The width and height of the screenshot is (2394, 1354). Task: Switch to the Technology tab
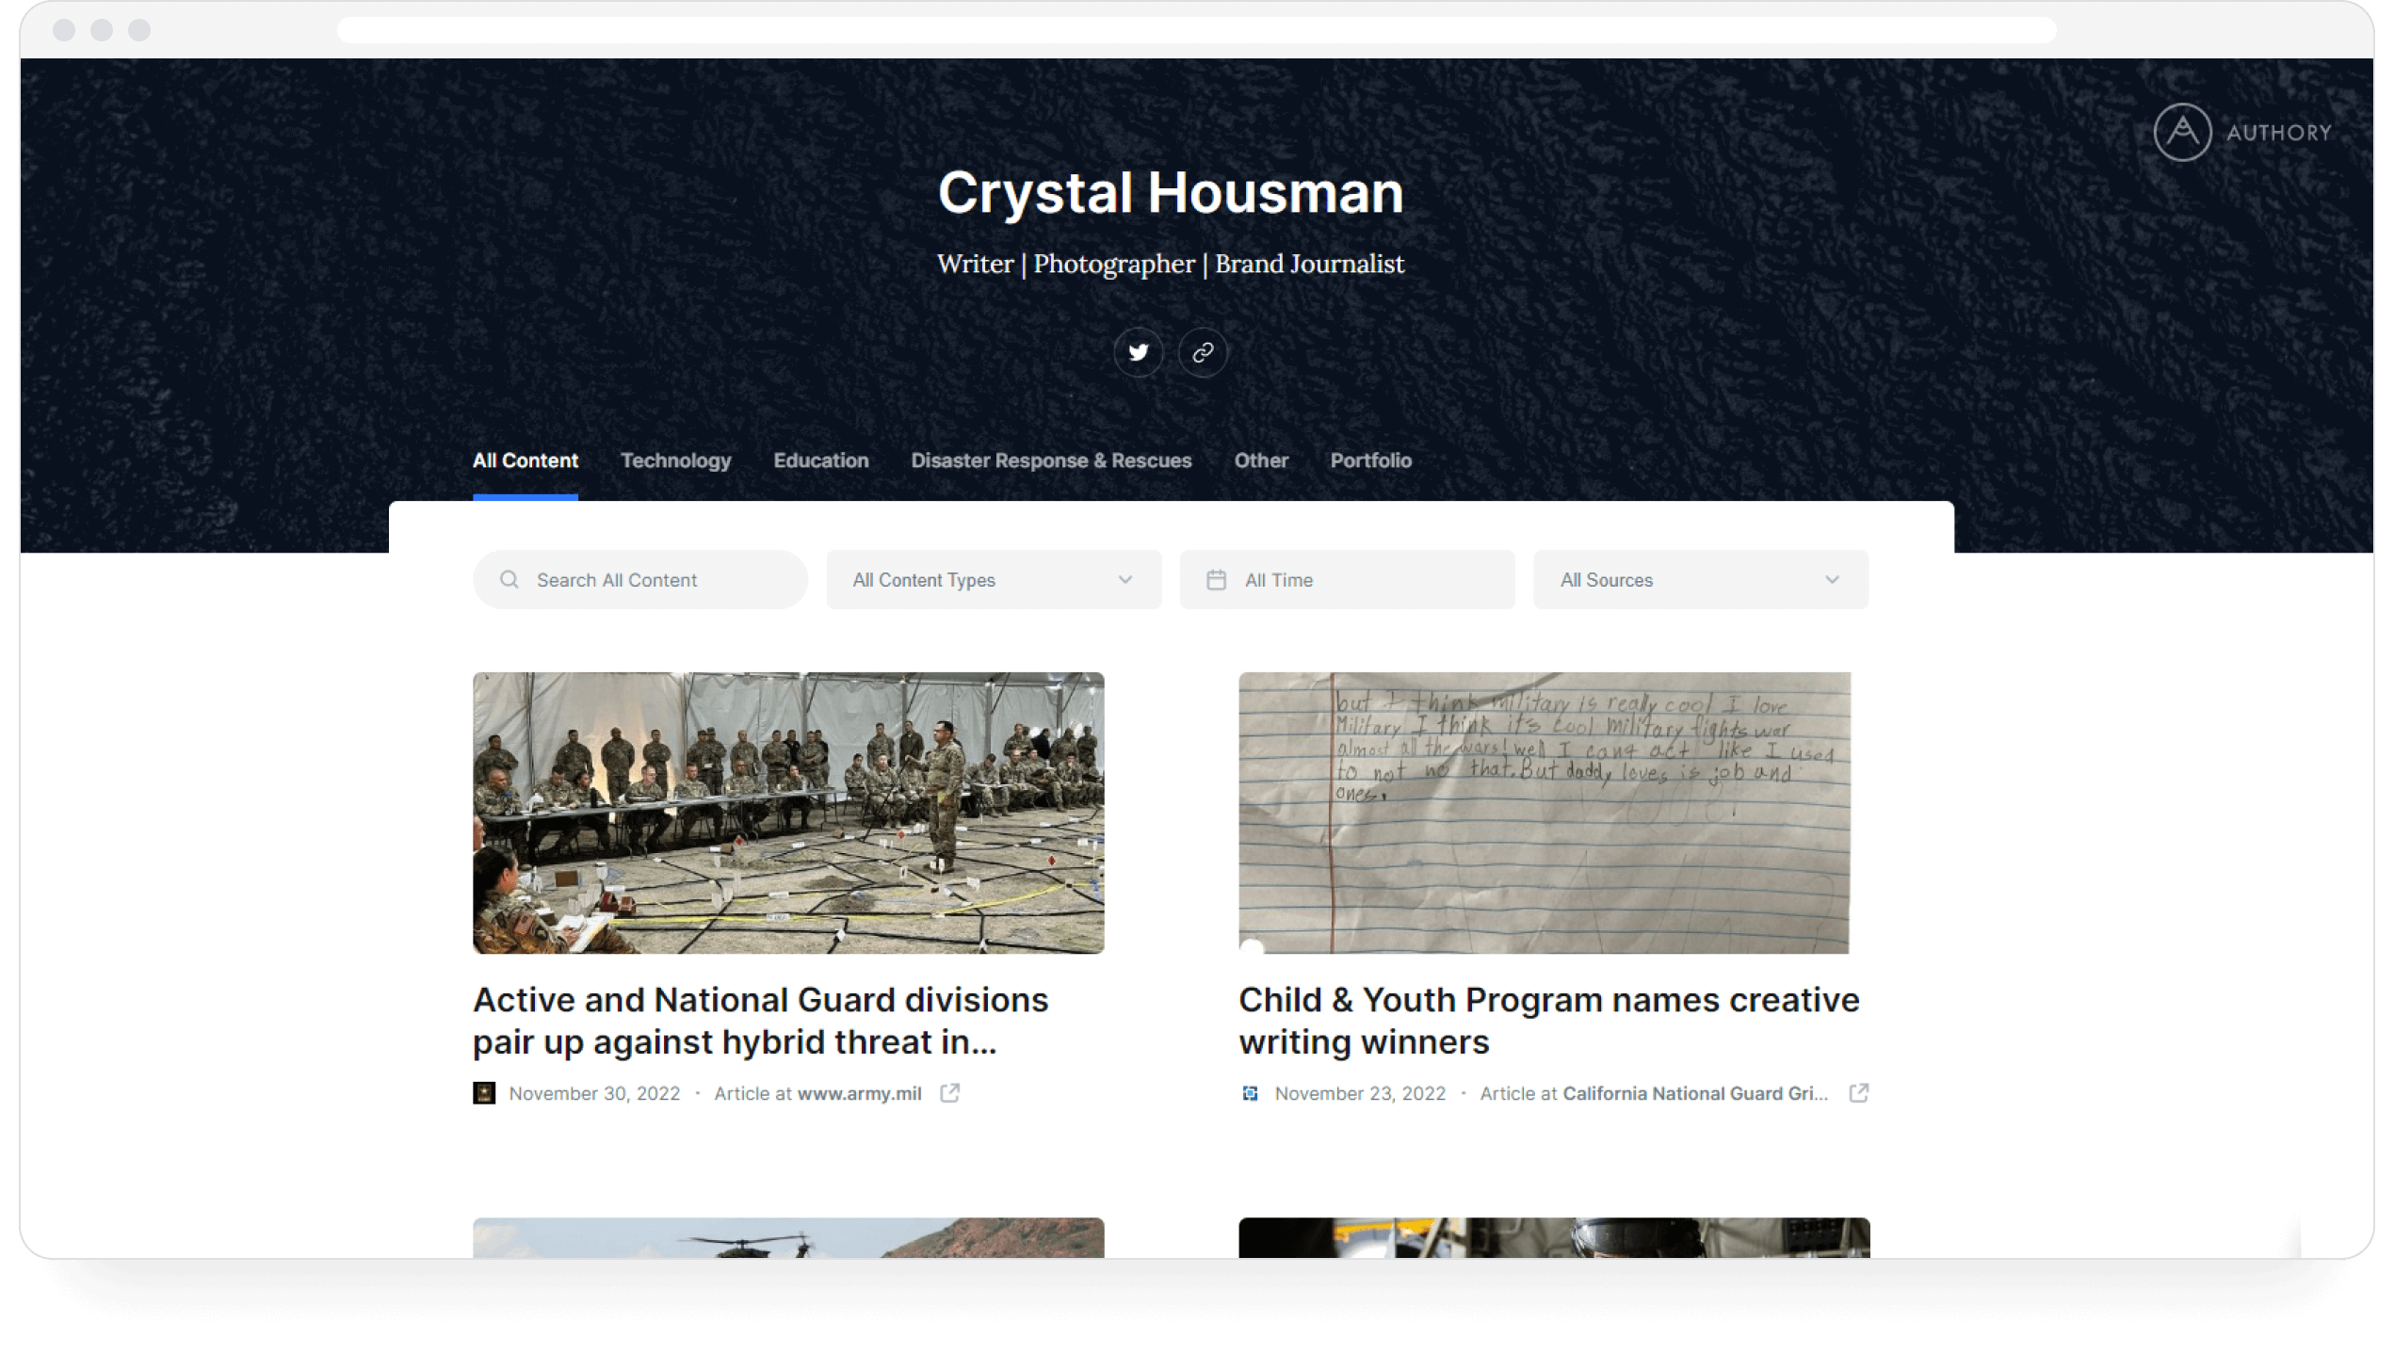point(675,460)
